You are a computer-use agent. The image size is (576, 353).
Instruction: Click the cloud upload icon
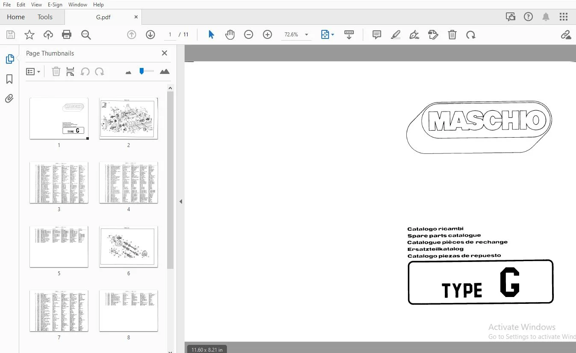[x=48, y=35]
